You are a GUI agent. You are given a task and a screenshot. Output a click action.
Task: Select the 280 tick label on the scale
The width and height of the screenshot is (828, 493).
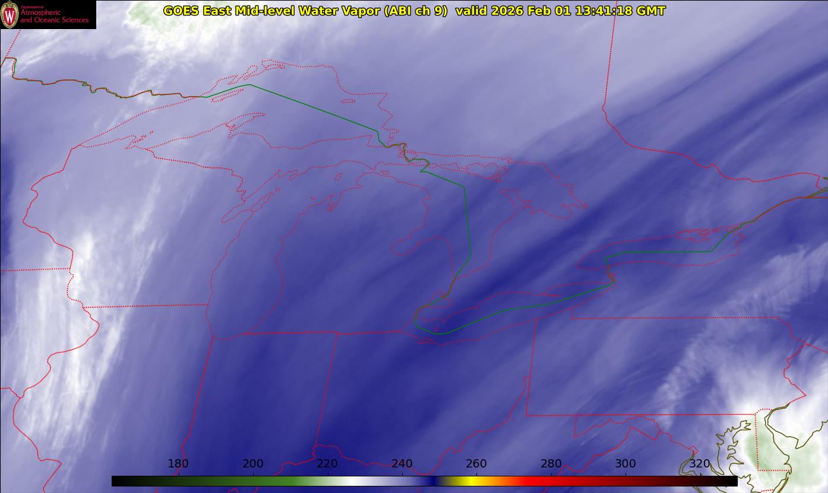pos(551,464)
